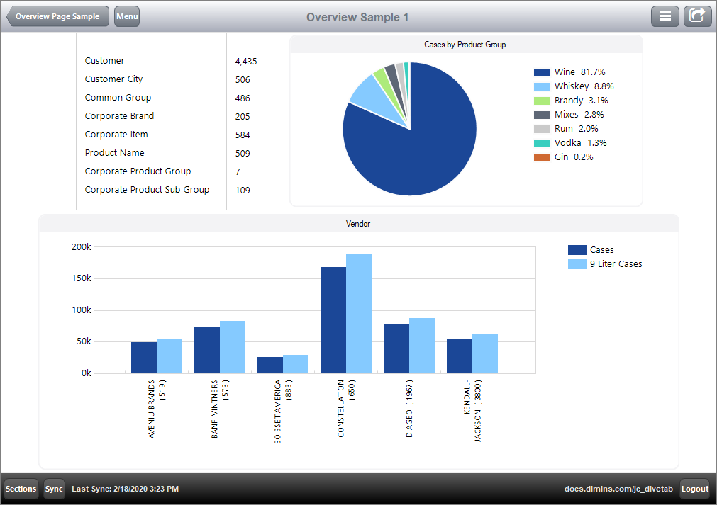
Task: Select the Vendor chart header
Action: pyautogui.click(x=358, y=223)
